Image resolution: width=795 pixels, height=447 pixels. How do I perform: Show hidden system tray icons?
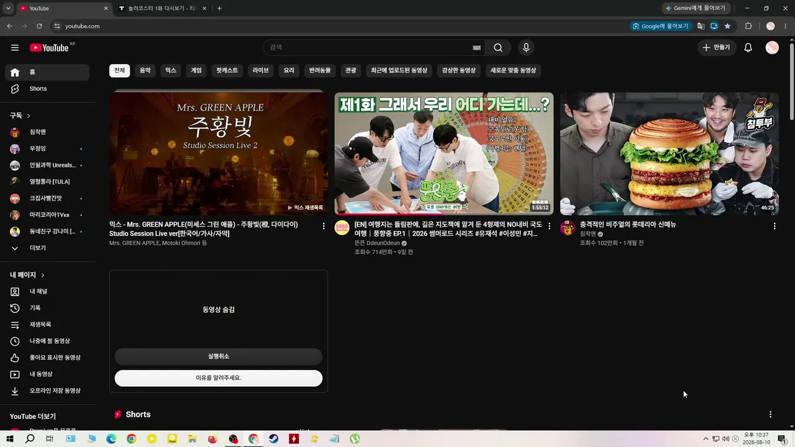point(706,439)
